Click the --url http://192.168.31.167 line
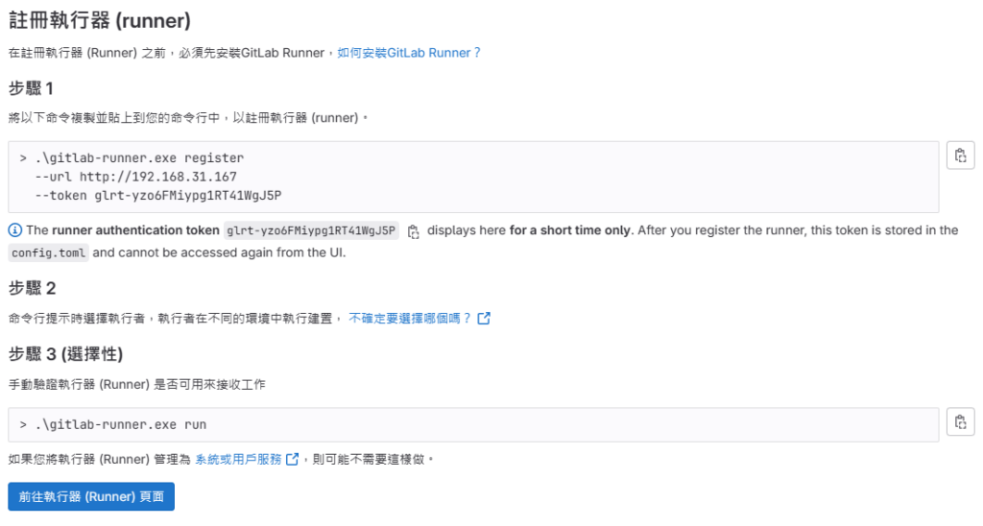This screenshot has width=983, height=526. (x=136, y=177)
